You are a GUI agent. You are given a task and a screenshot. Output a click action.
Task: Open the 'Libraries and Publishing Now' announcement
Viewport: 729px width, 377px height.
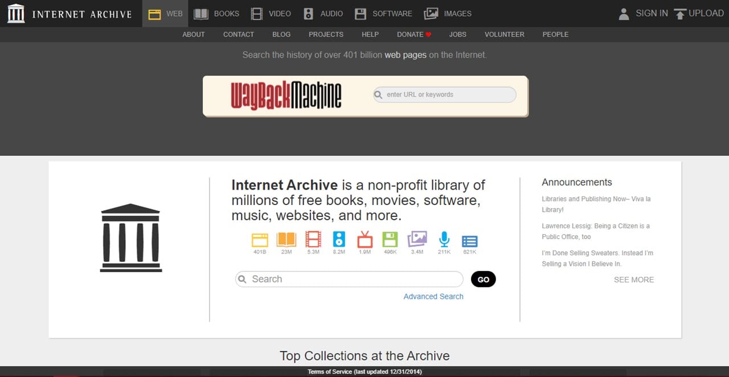tap(596, 204)
